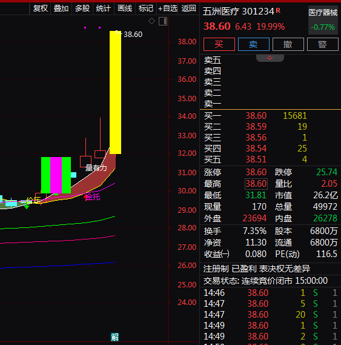Click the 注册制 已盈利 表决权无差异 info line

pos(257,269)
